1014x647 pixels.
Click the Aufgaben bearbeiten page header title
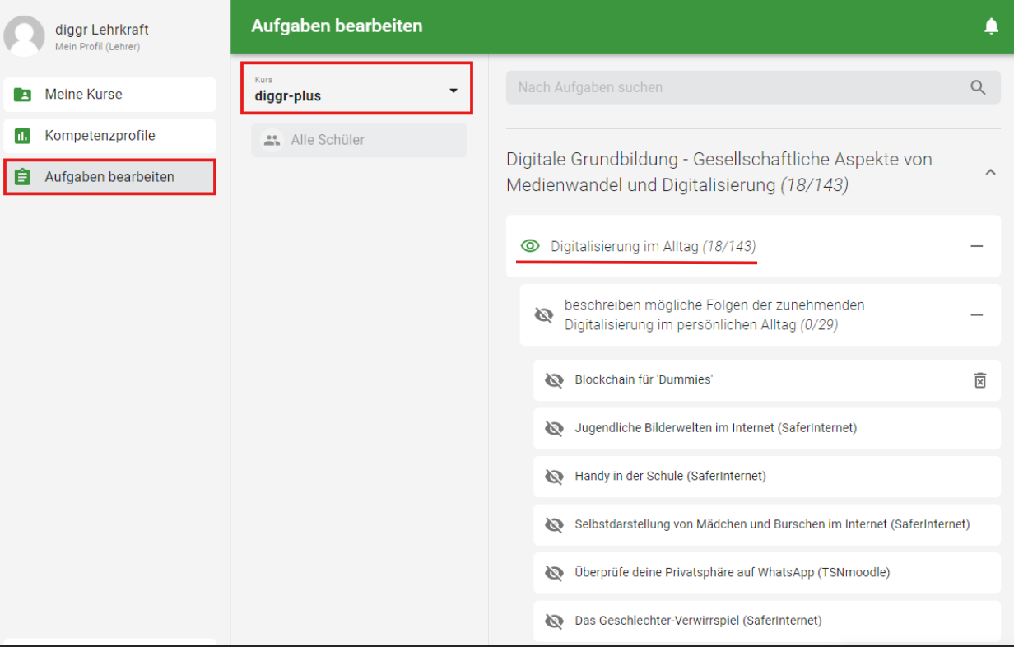point(337,26)
